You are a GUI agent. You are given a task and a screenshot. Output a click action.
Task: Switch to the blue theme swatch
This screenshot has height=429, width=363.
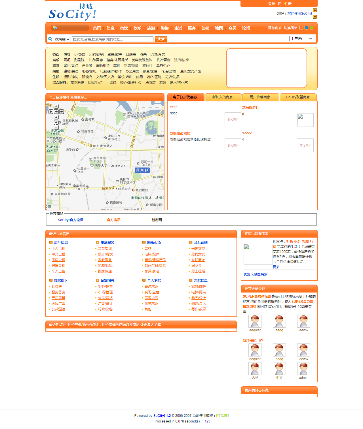(x=306, y=28)
